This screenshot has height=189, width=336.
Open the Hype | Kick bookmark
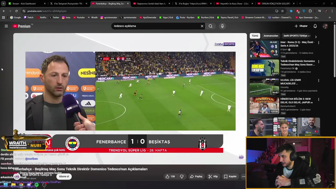pos(166,18)
